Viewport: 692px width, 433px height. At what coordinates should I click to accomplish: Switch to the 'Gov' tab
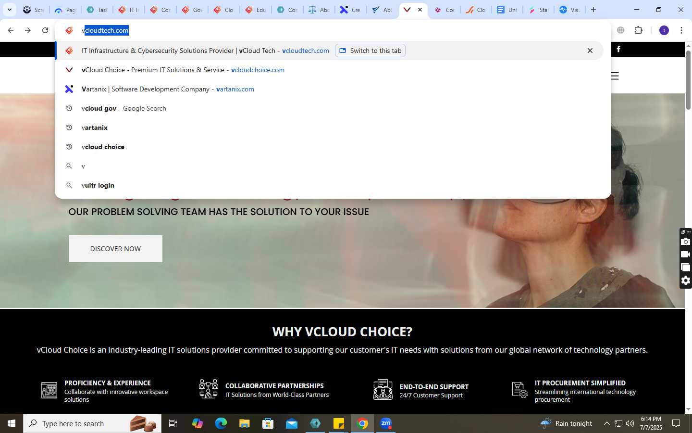[192, 10]
